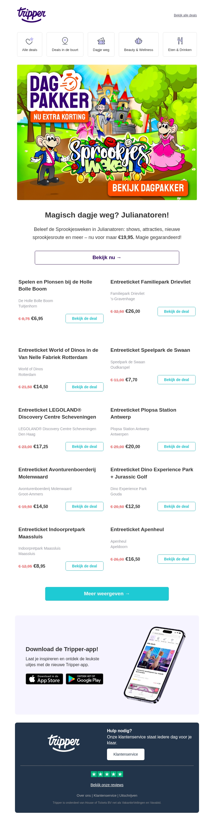214x823 pixels.
Task: Open the Apenheul deal button
Action: tap(176, 559)
